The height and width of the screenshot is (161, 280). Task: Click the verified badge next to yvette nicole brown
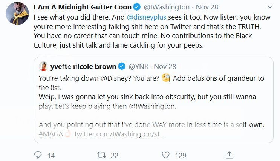[122, 67]
